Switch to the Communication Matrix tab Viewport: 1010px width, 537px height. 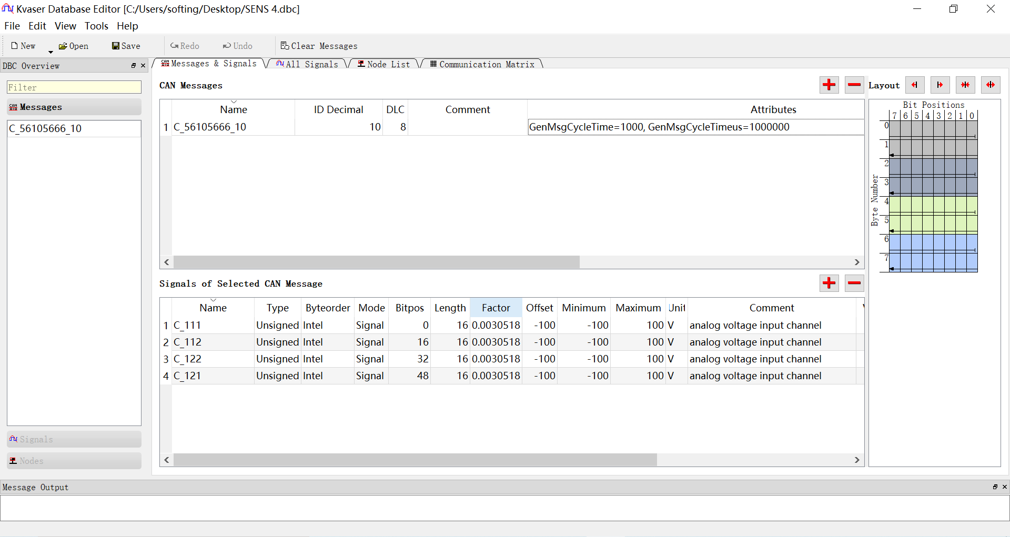482,64
